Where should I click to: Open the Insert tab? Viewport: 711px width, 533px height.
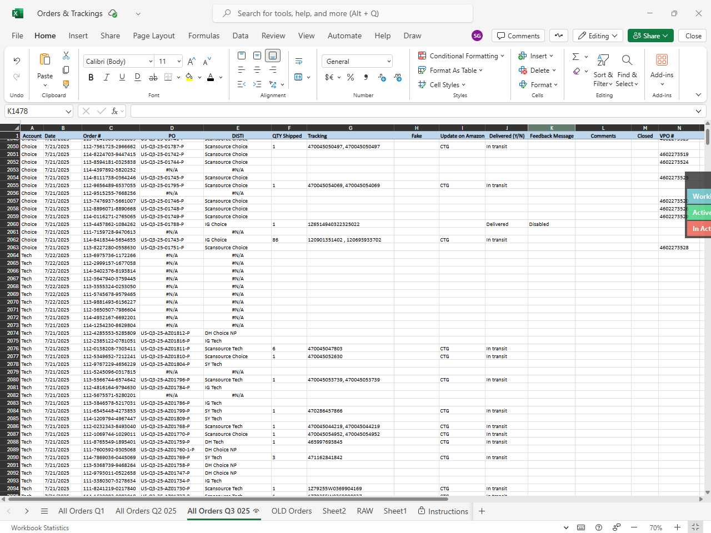click(78, 36)
